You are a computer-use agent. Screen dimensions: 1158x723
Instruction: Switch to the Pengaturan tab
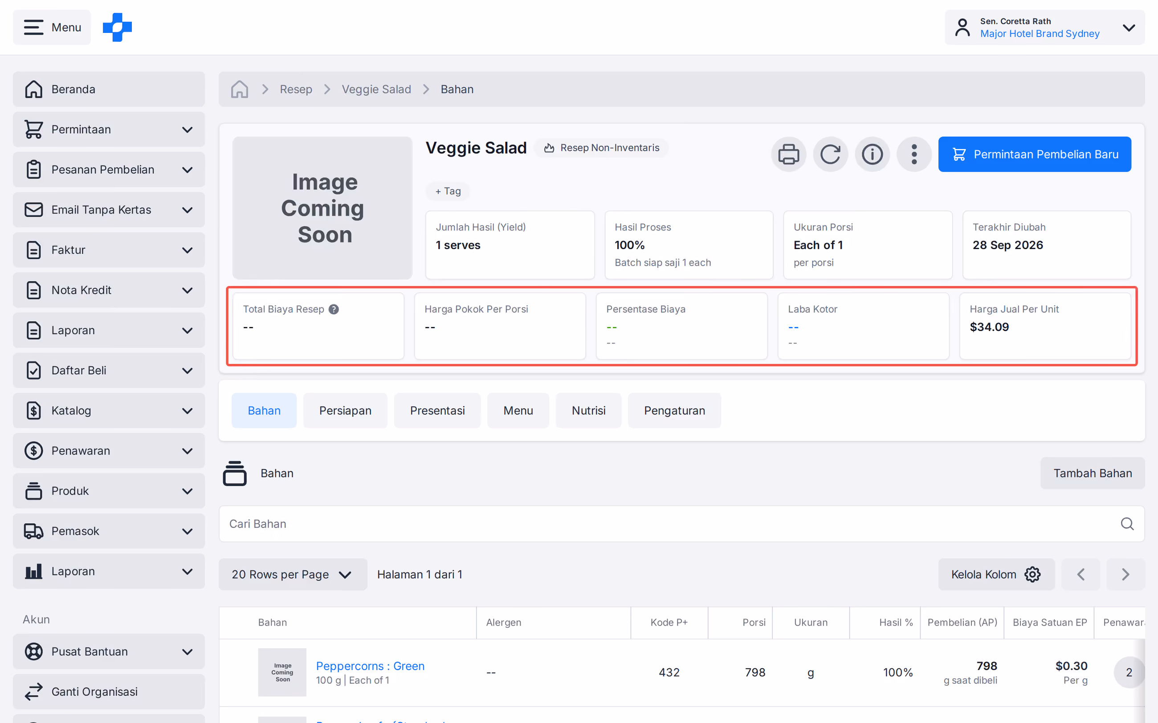pyautogui.click(x=674, y=410)
